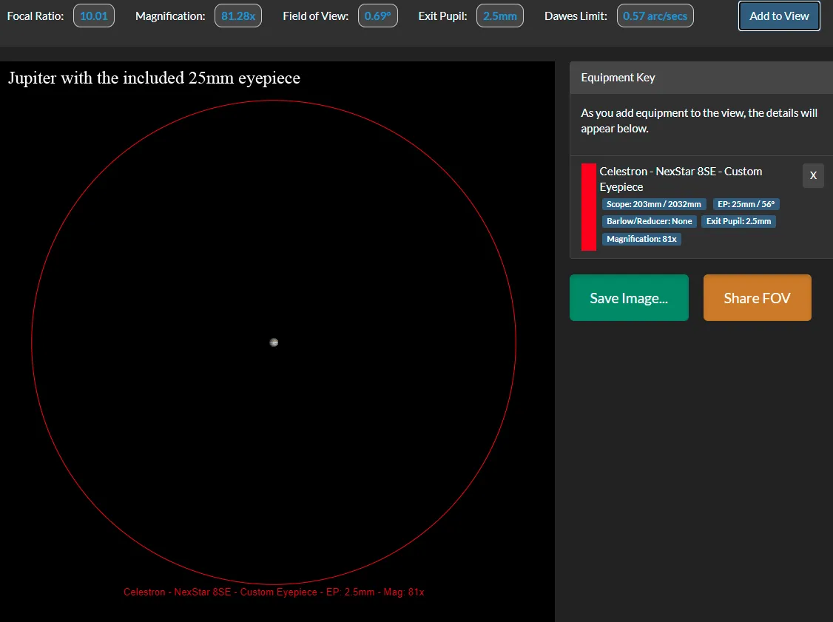The height and width of the screenshot is (622, 833).
Task: Click the Focal Ratio label
Action: (x=35, y=16)
